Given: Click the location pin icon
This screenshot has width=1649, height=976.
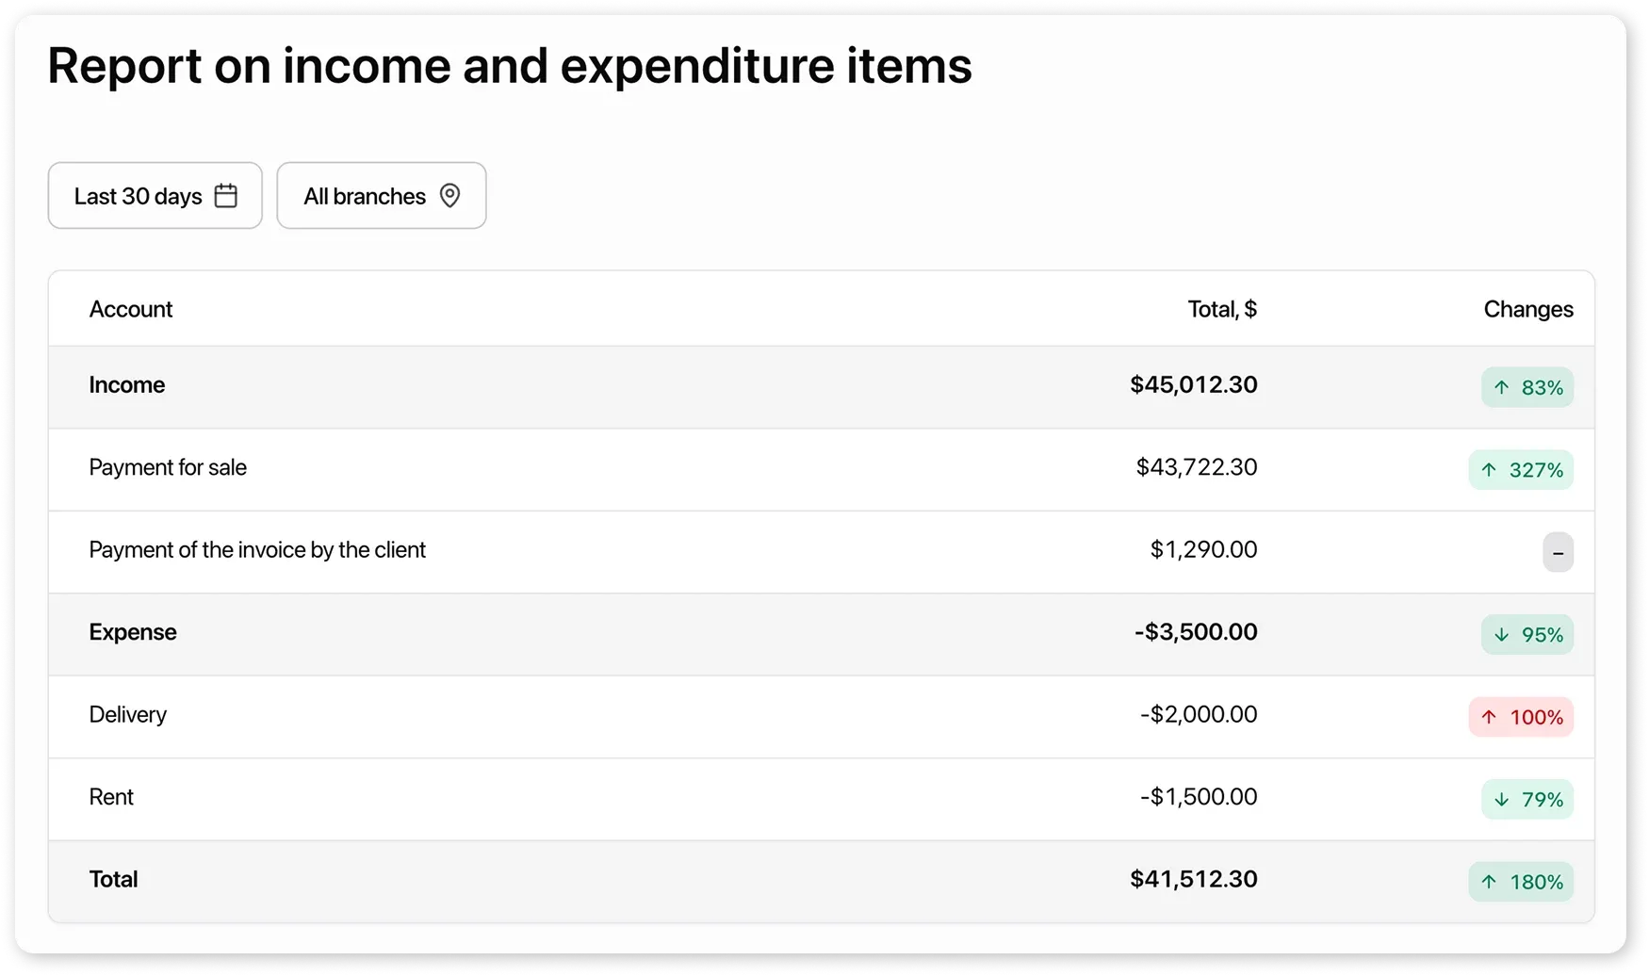Looking at the screenshot, I should [450, 196].
